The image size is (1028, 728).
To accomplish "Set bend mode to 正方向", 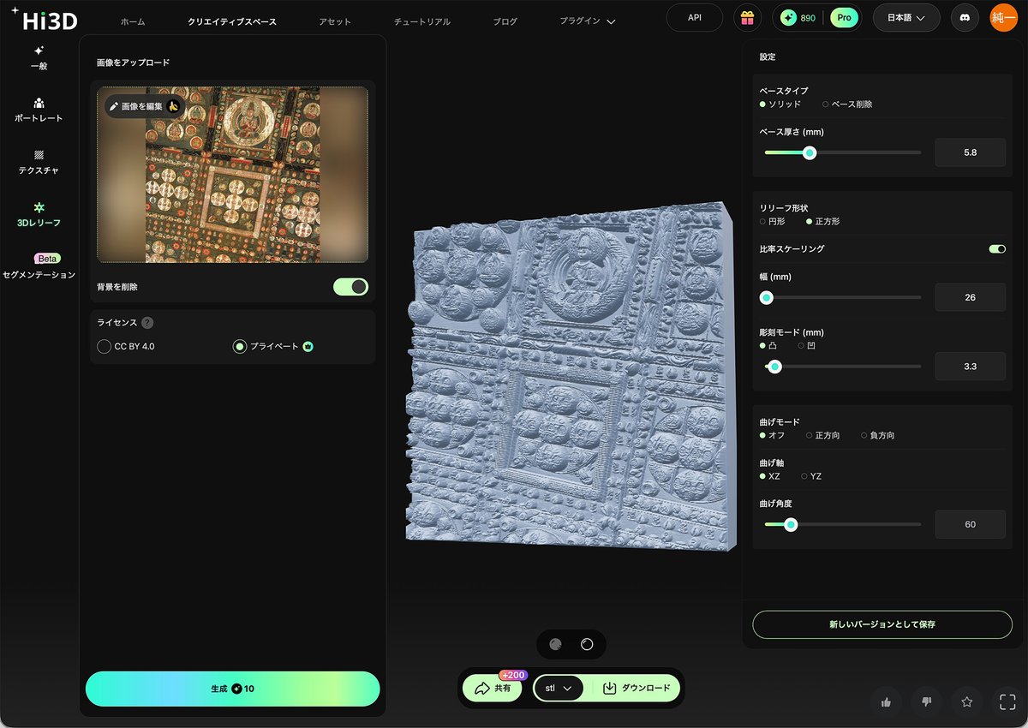I will tap(823, 436).
